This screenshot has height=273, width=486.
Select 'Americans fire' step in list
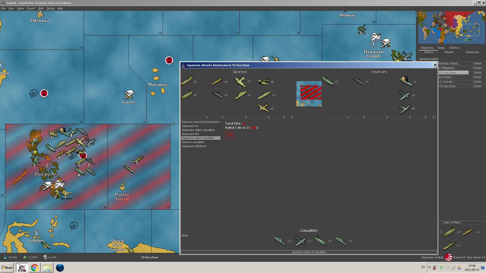click(x=201, y=134)
